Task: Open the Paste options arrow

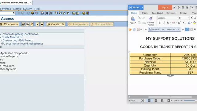Action: tap(135, 23)
